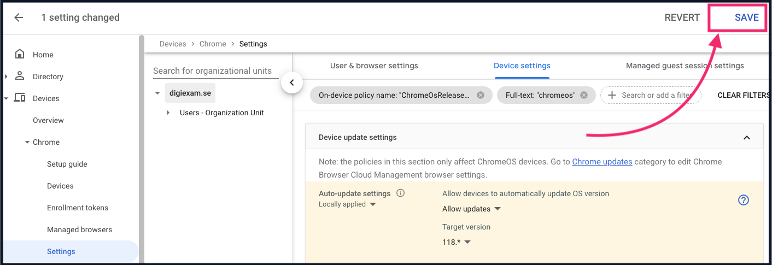Image resolution: width=772 pixels, height=265 pixels.
Task: Open the Locally applied dropdown
Action: (x=347, y=204)
